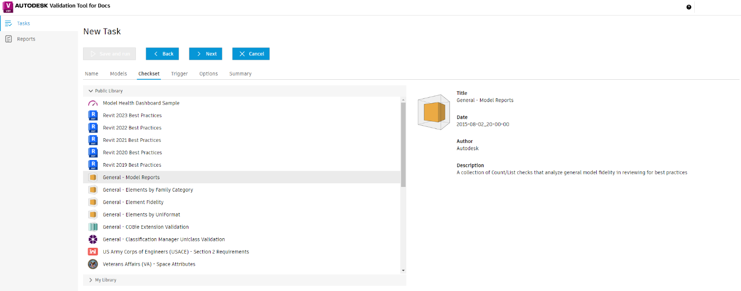Click the Model Health Dashboard gauge icon
741x291 pixels.
[x=93, y=103]
